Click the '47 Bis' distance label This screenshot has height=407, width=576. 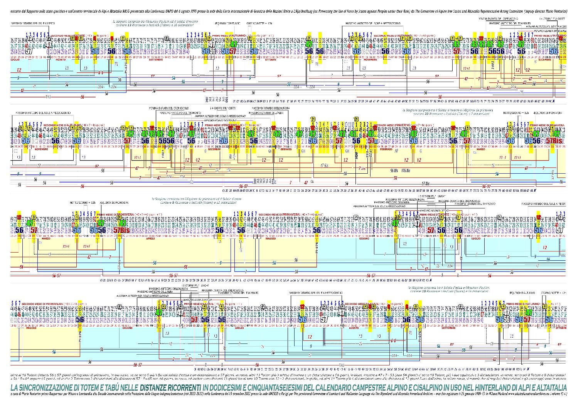pos(325,165)
